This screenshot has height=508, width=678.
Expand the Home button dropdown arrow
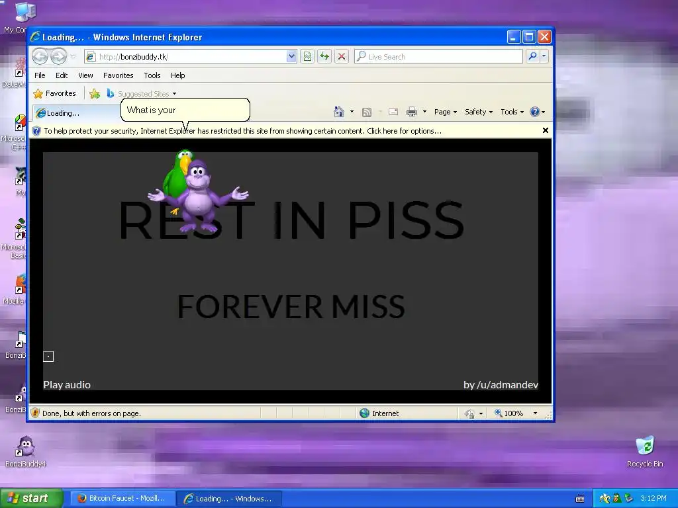[x=352, y=112]
